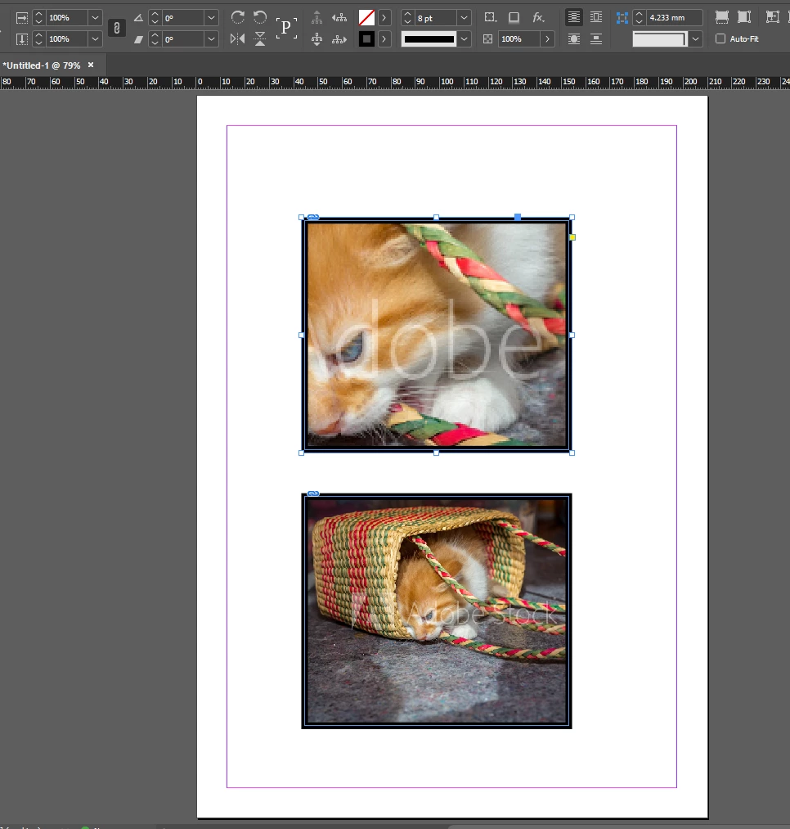The image size is (790, 829).
Task: Select Wrap around bounding box
Action: [596, 17]
